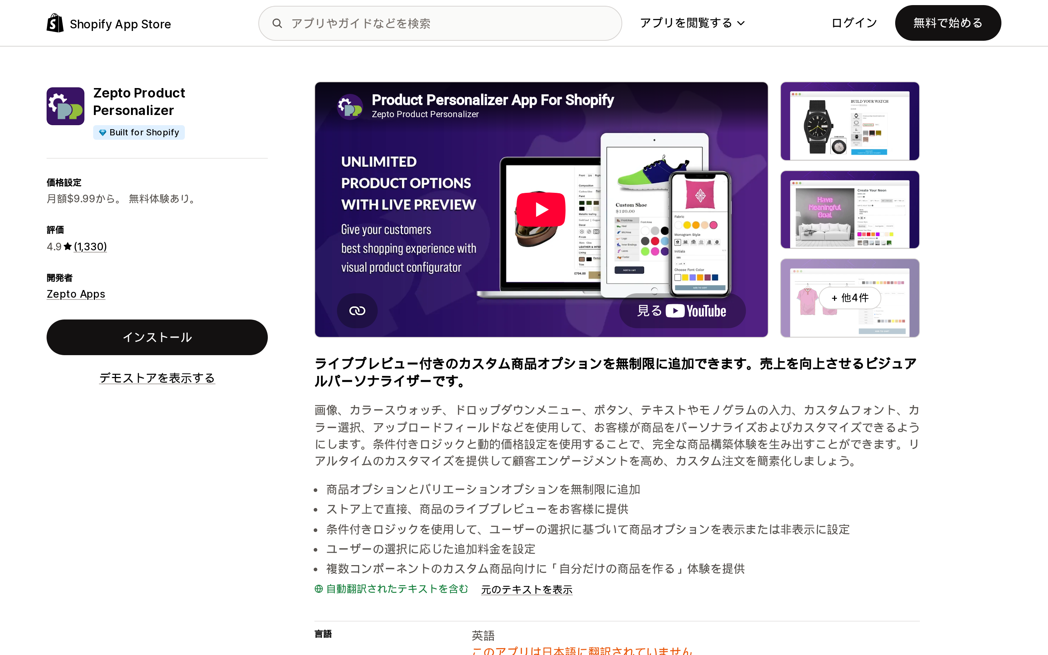The image size is (1048, 655).
Task: Open the ログイン link
Action: click(x=854, y=23)
